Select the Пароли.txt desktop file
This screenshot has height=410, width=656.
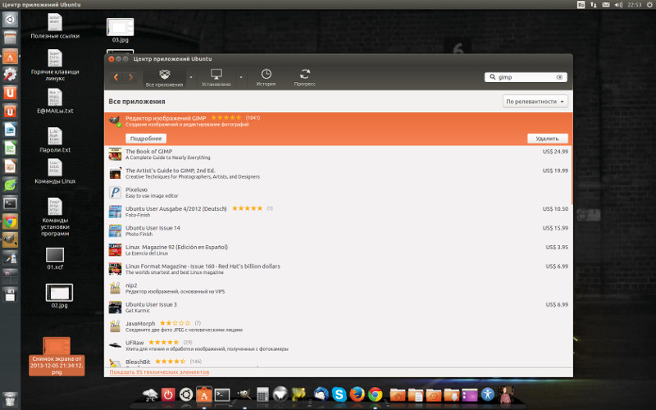(55, 139)
